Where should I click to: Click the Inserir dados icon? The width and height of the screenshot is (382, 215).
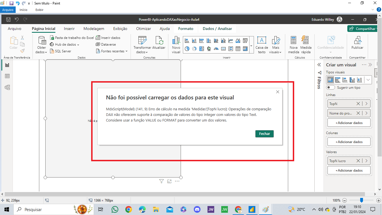tap(98, 38)
